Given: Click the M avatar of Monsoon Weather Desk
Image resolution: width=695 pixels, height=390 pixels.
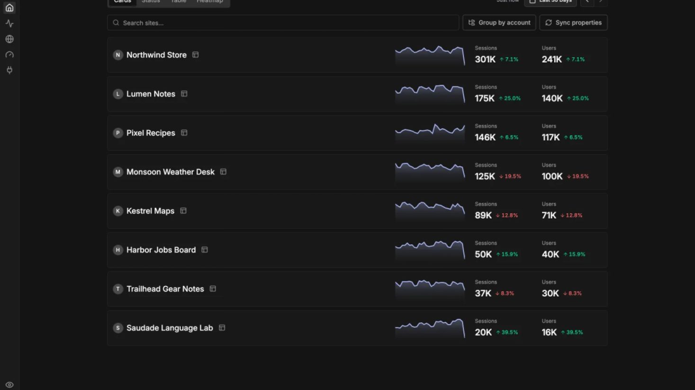Looking at the screenshot, I should point(118,172).
